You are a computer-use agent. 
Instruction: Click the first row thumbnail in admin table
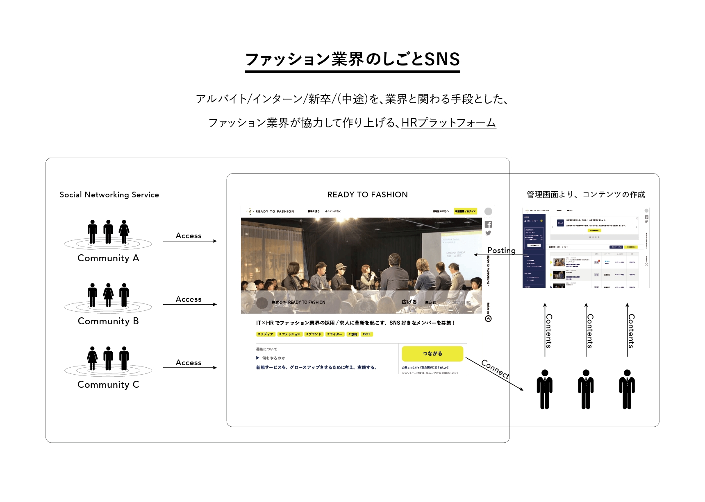[559, 262]
